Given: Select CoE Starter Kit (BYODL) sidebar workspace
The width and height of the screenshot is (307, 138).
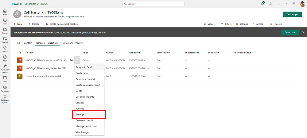Looking at the screenshot, I should (5, 99).
